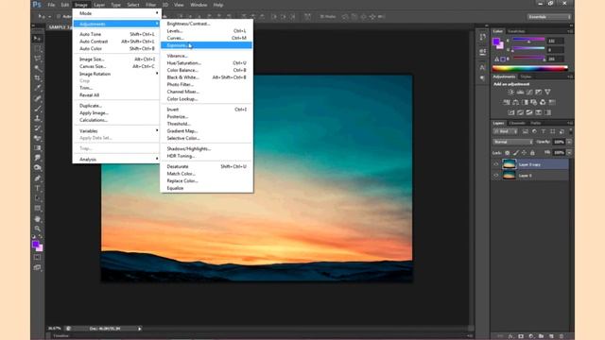The width and height of the screenshot is (605, 340).
Task: Add a Color Balance adjustment layer icon
Action: click(516, 102)
